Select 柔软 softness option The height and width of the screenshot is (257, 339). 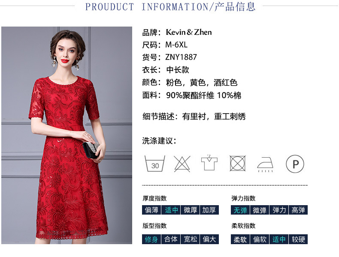point(240,239)
